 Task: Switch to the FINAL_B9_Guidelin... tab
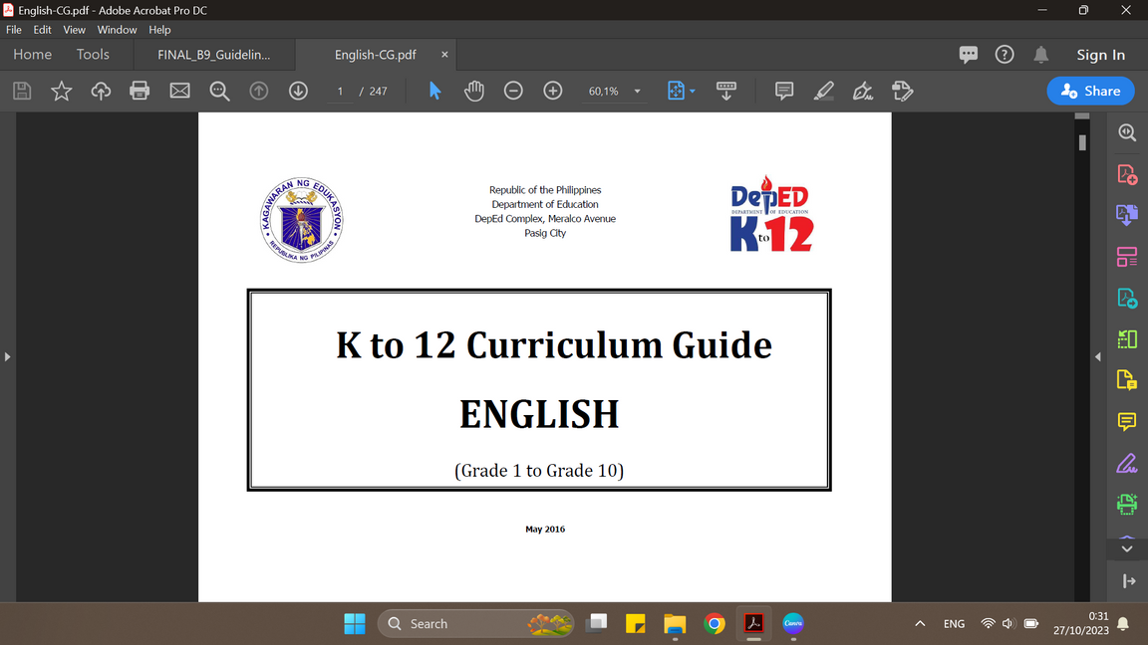point(213,55)
